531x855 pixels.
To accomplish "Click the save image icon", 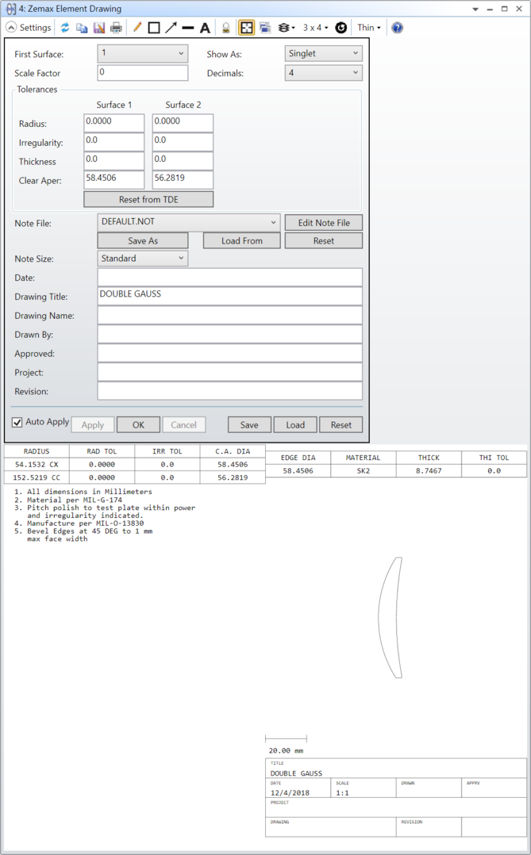I will point(98,27).
